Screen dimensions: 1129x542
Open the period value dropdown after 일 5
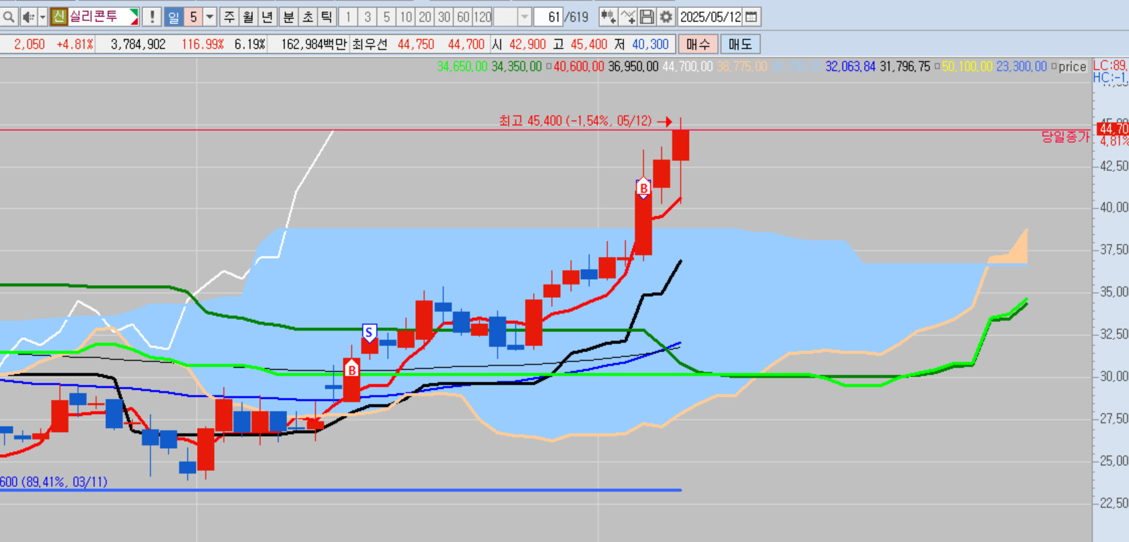tap(210, 17)
